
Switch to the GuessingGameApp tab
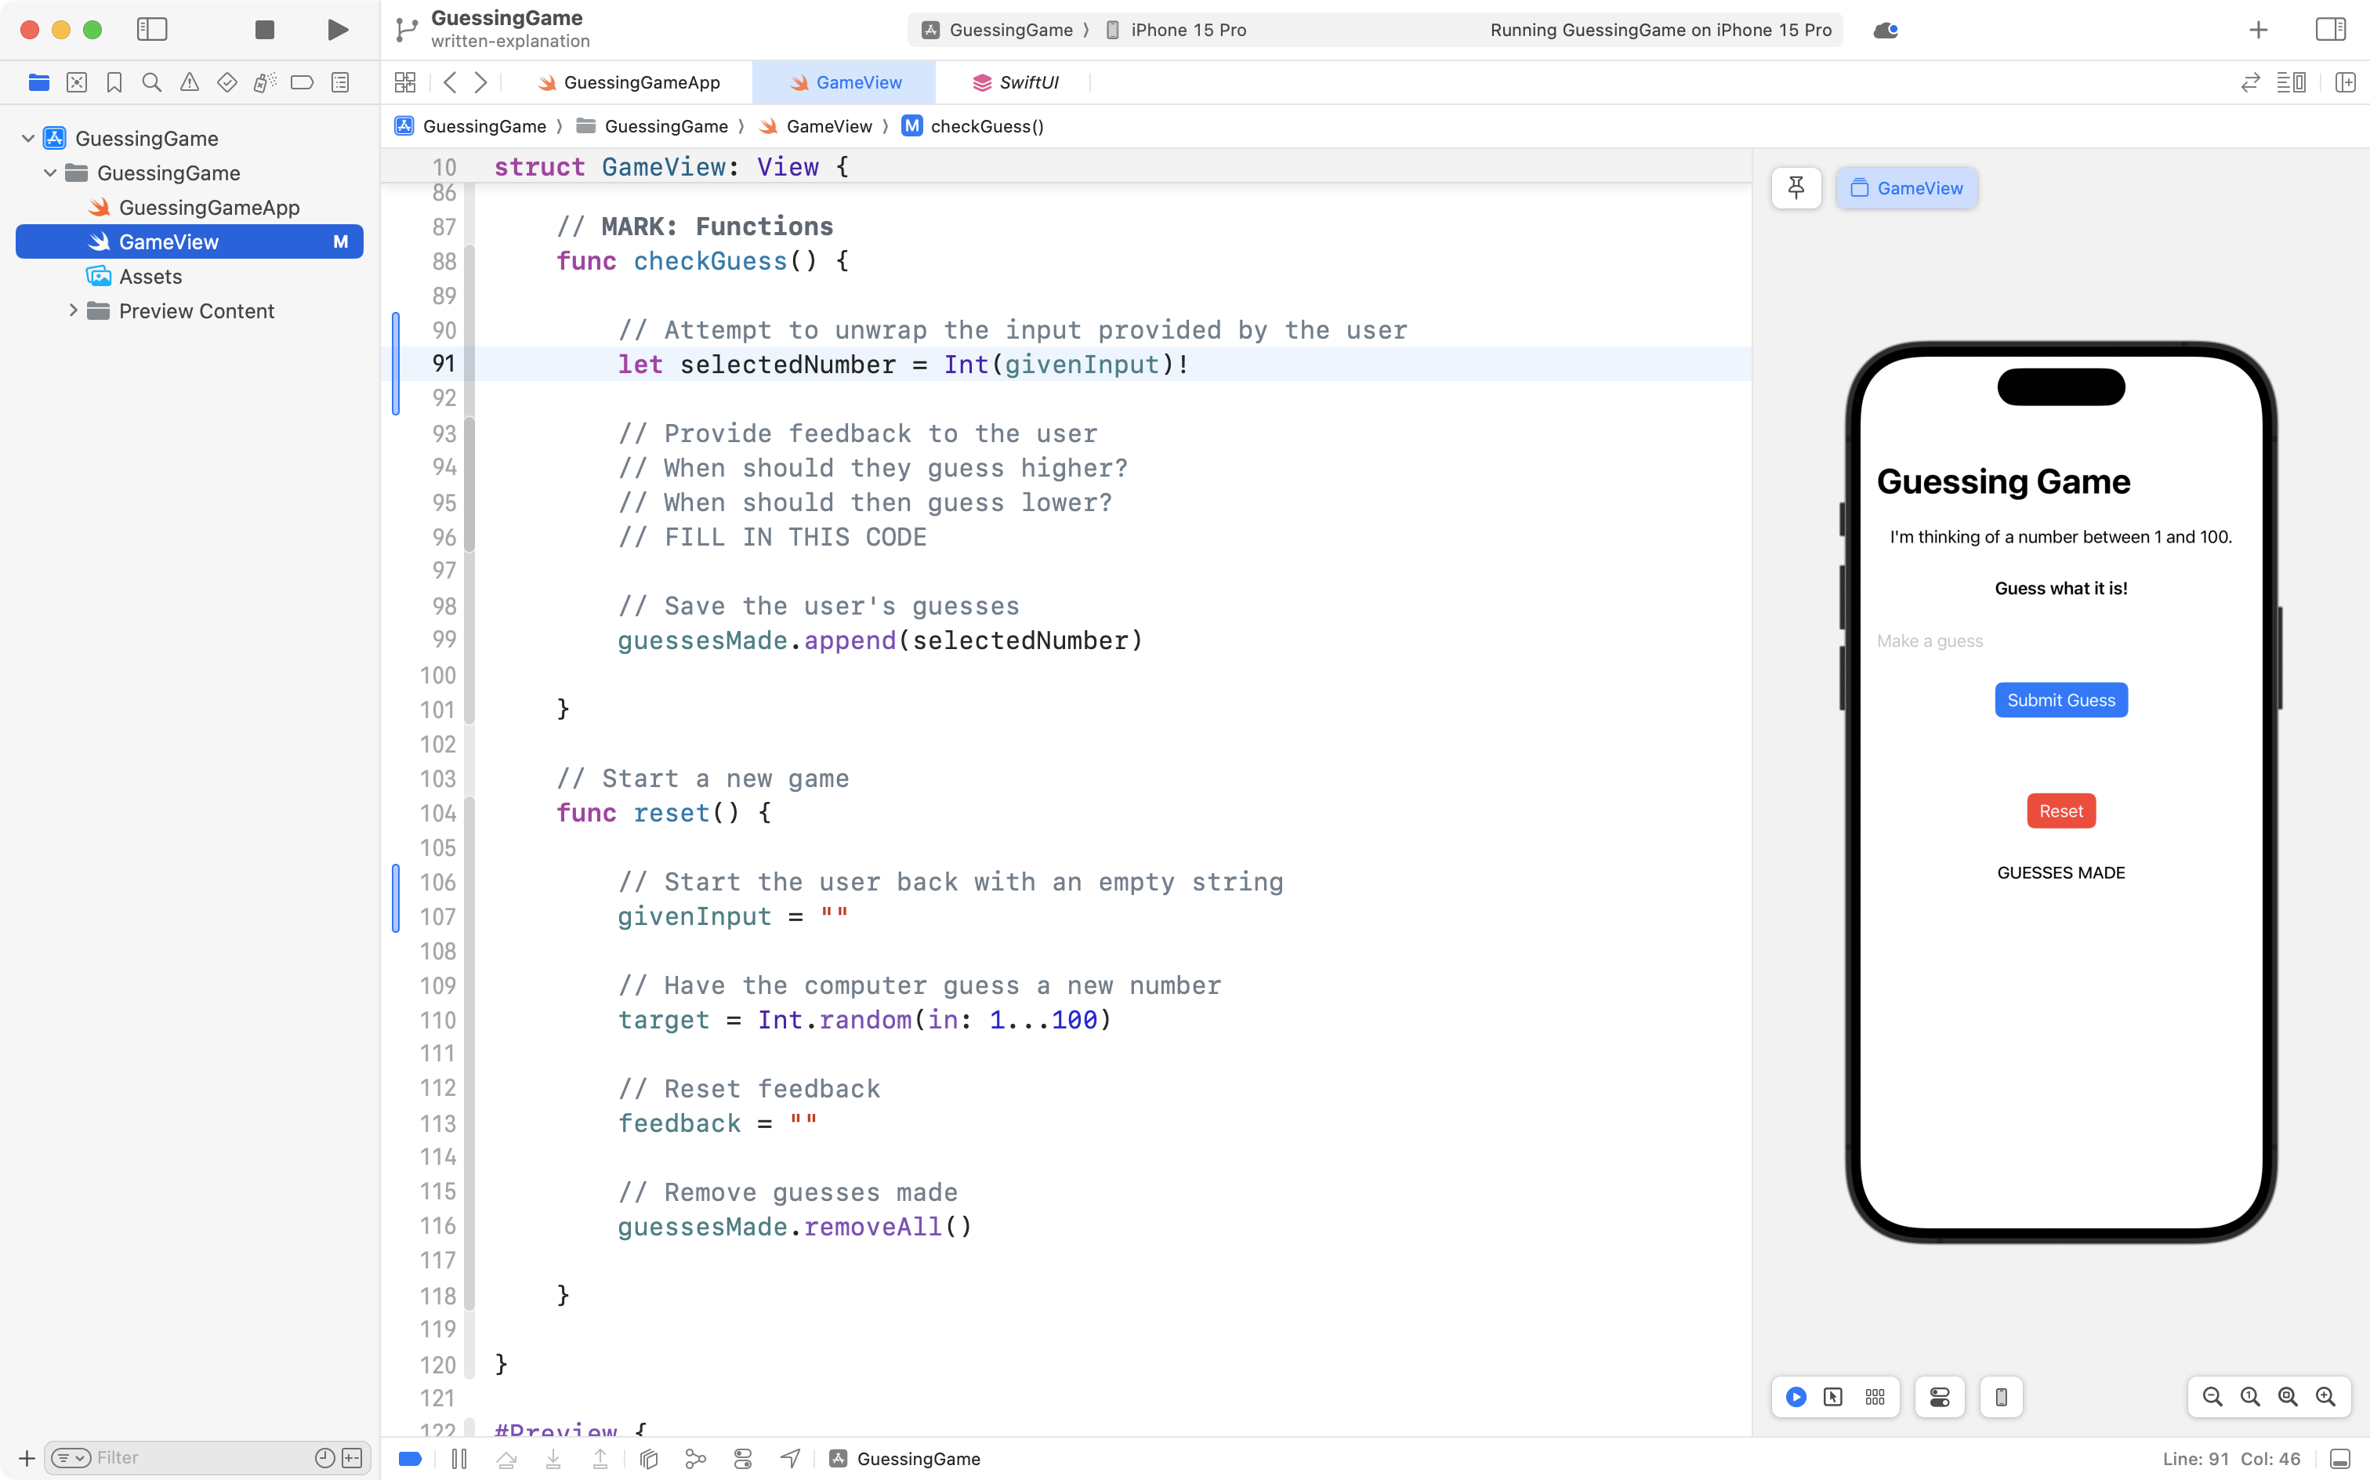(x=641, y=82)
